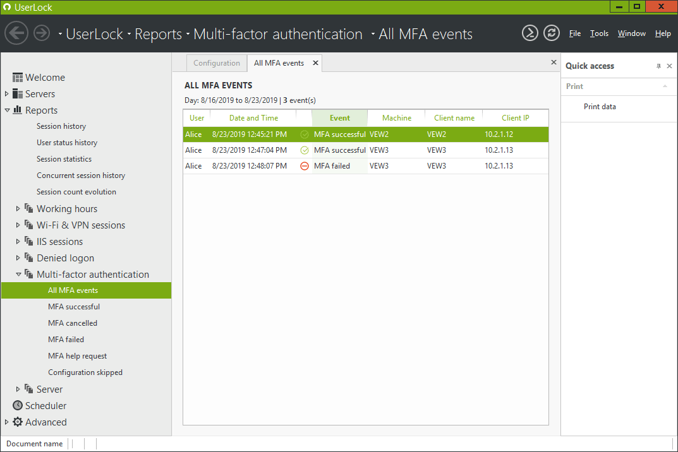Open the Tools menu
This screenshot has width=678, height=452.
click(x=599, y=33)
